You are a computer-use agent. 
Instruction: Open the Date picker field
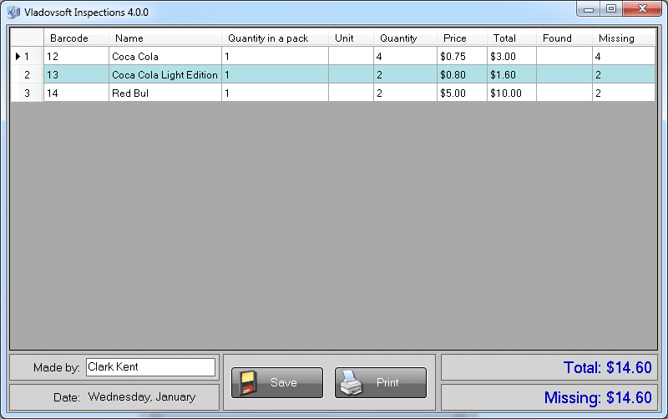[142, 397]
